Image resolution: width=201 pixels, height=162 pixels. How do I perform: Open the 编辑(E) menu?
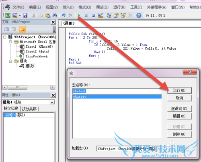point(35,7)
